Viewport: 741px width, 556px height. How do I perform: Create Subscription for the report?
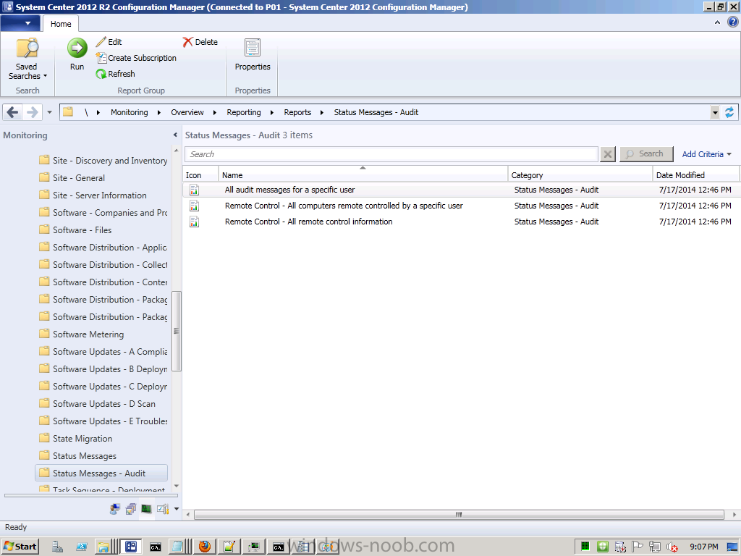coord(136,58)
